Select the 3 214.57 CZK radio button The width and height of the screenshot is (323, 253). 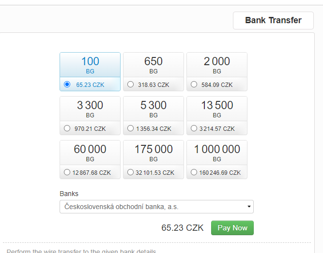pyautogui.click(x=194, y=128)
